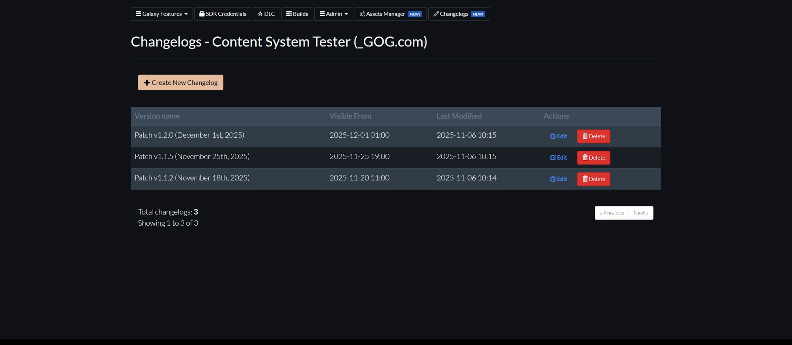The width and height of the screenshot is (792, 345).
Task: Click the pencil icon on Changelogs nav item
Action: click(x=436, y=13)
